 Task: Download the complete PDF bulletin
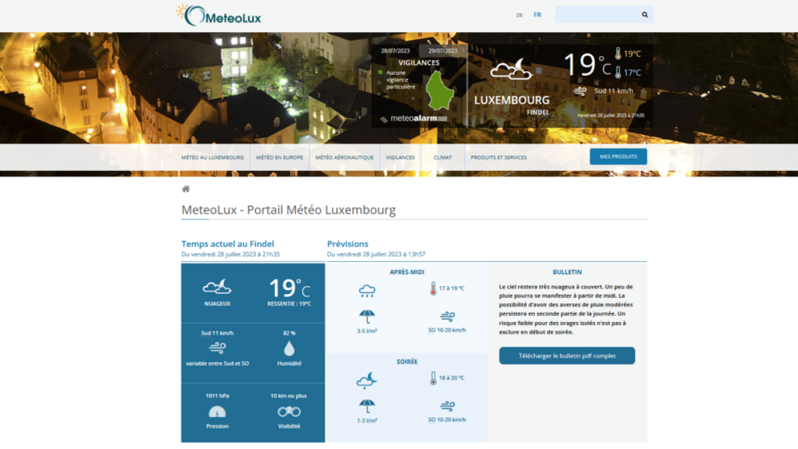pos(567,356)
